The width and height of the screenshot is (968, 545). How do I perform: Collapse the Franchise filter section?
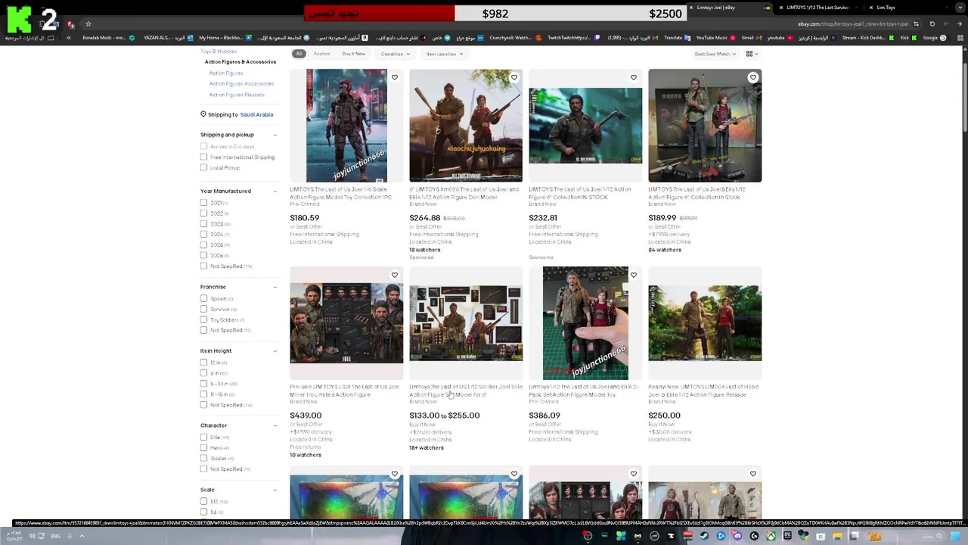point(275,287)
